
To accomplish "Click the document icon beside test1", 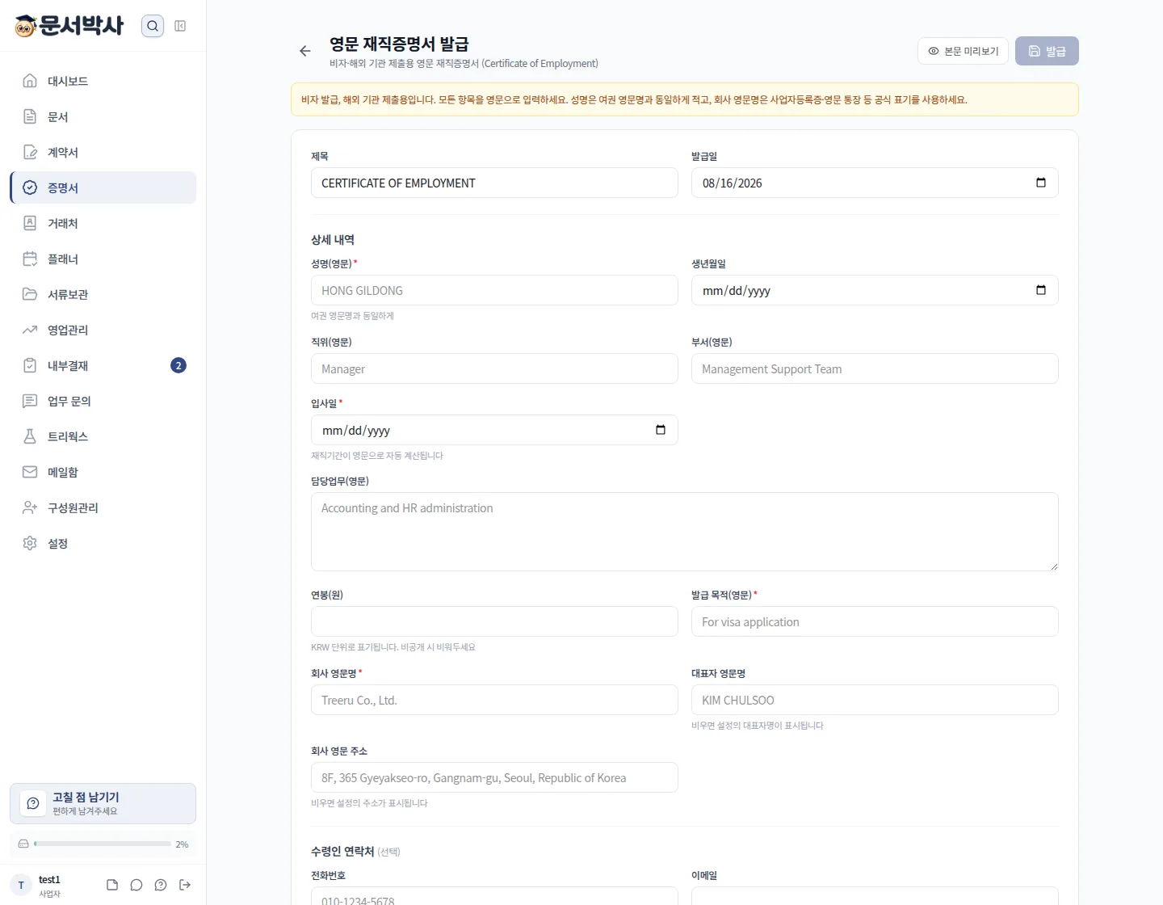I will click(112, 885).
